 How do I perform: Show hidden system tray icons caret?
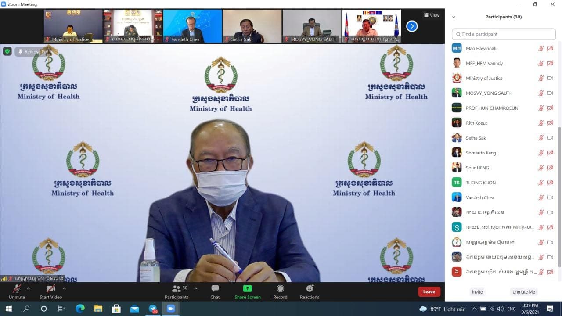tap(474, 309)
